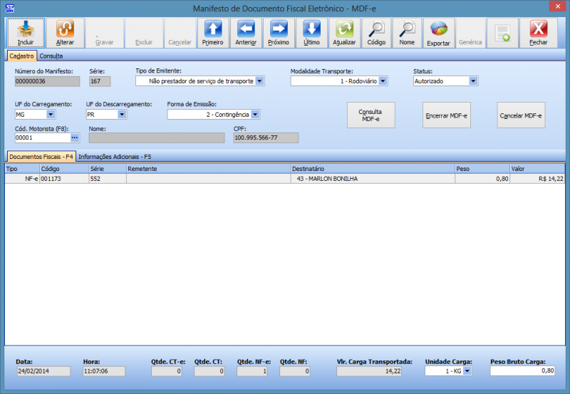Click the Cancelar MDF-e button
The width and height of the screenshot is (570, 394).
click(521, 115)
